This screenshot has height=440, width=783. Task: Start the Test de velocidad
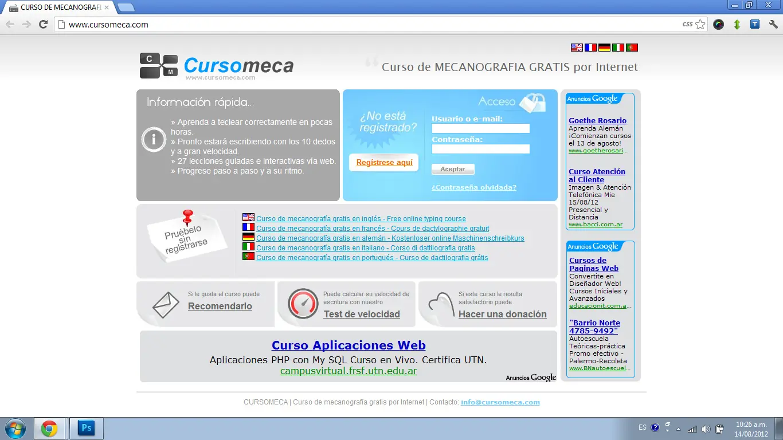tap(362, 314)
